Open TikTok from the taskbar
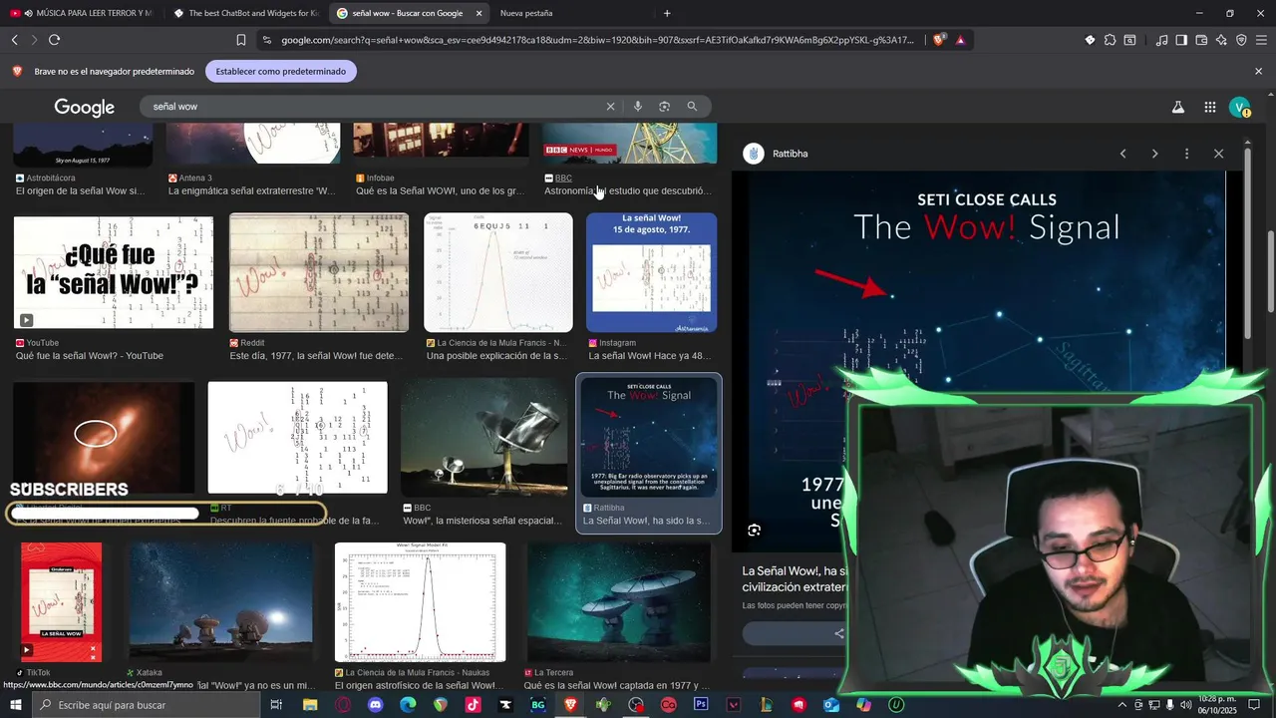 (x=473, y=705)
